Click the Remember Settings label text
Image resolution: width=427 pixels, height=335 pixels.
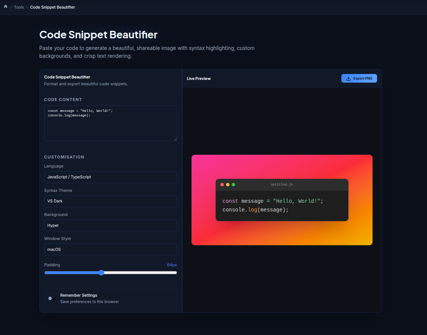[x=79, y=295]
